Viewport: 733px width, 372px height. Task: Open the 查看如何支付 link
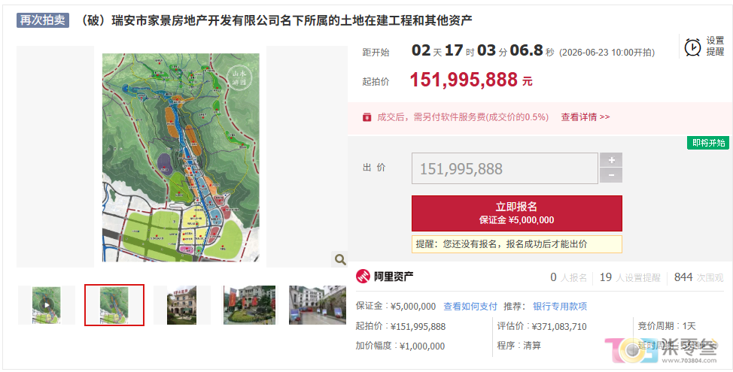(470, 307)
